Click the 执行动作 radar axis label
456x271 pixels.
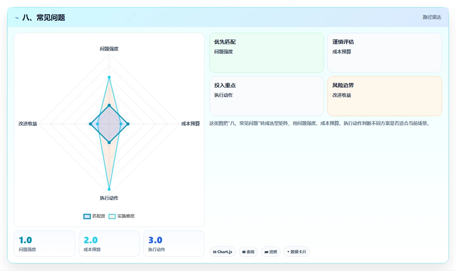pyautogui.click(x=109, y=198)
